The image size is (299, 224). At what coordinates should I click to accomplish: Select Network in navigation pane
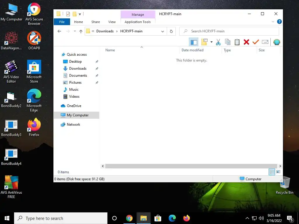(x=73, y=125)
